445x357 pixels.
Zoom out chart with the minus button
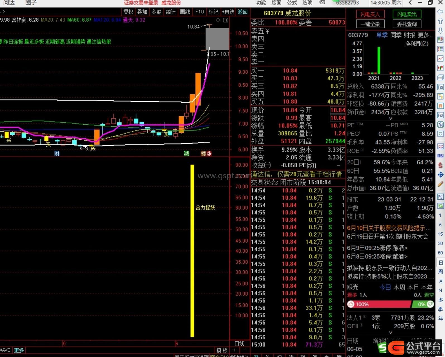(x=245, y=350)
